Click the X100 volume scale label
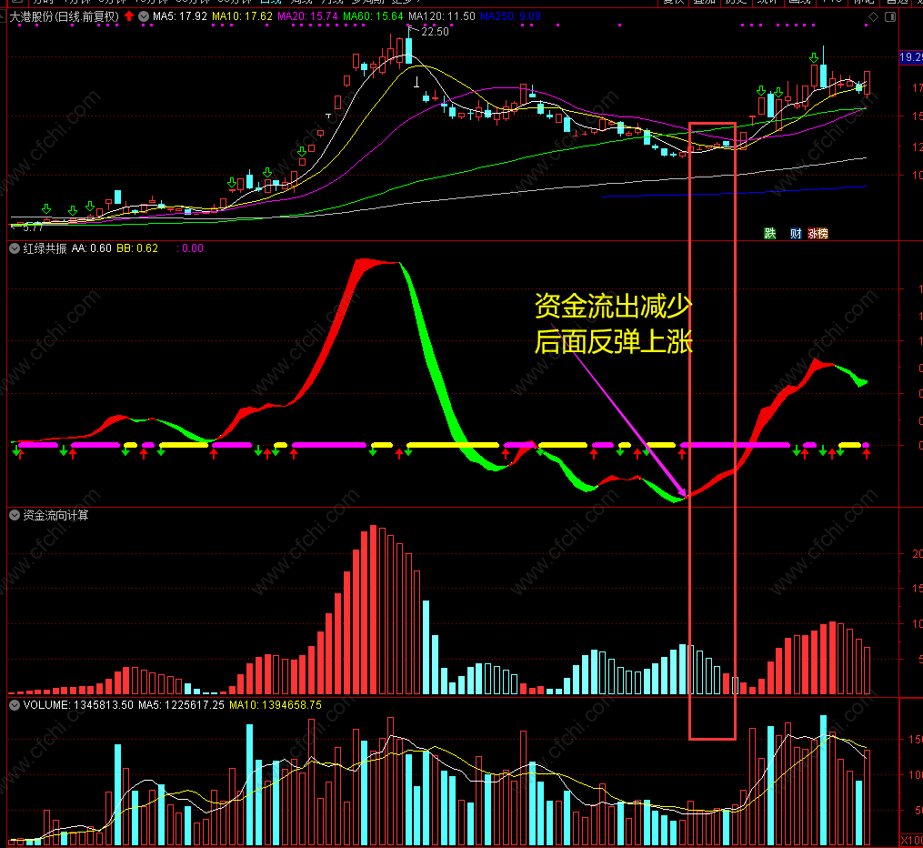 (912, 841)
